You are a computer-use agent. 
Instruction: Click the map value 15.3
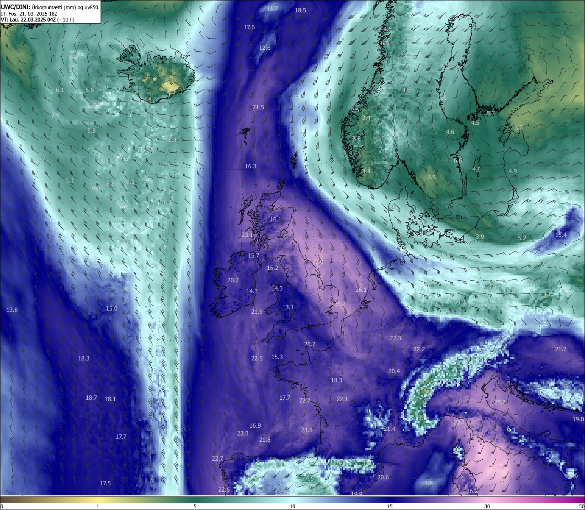277,357
